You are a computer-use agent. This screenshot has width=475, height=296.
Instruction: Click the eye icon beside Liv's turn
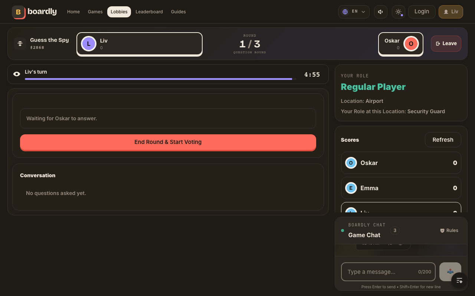coord(17,74)
